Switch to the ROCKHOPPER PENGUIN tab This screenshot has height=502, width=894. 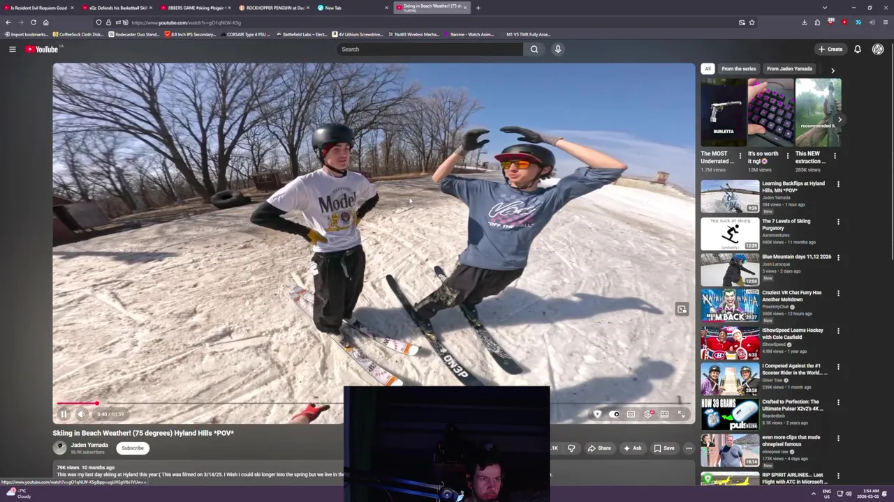tap(274, 8)
